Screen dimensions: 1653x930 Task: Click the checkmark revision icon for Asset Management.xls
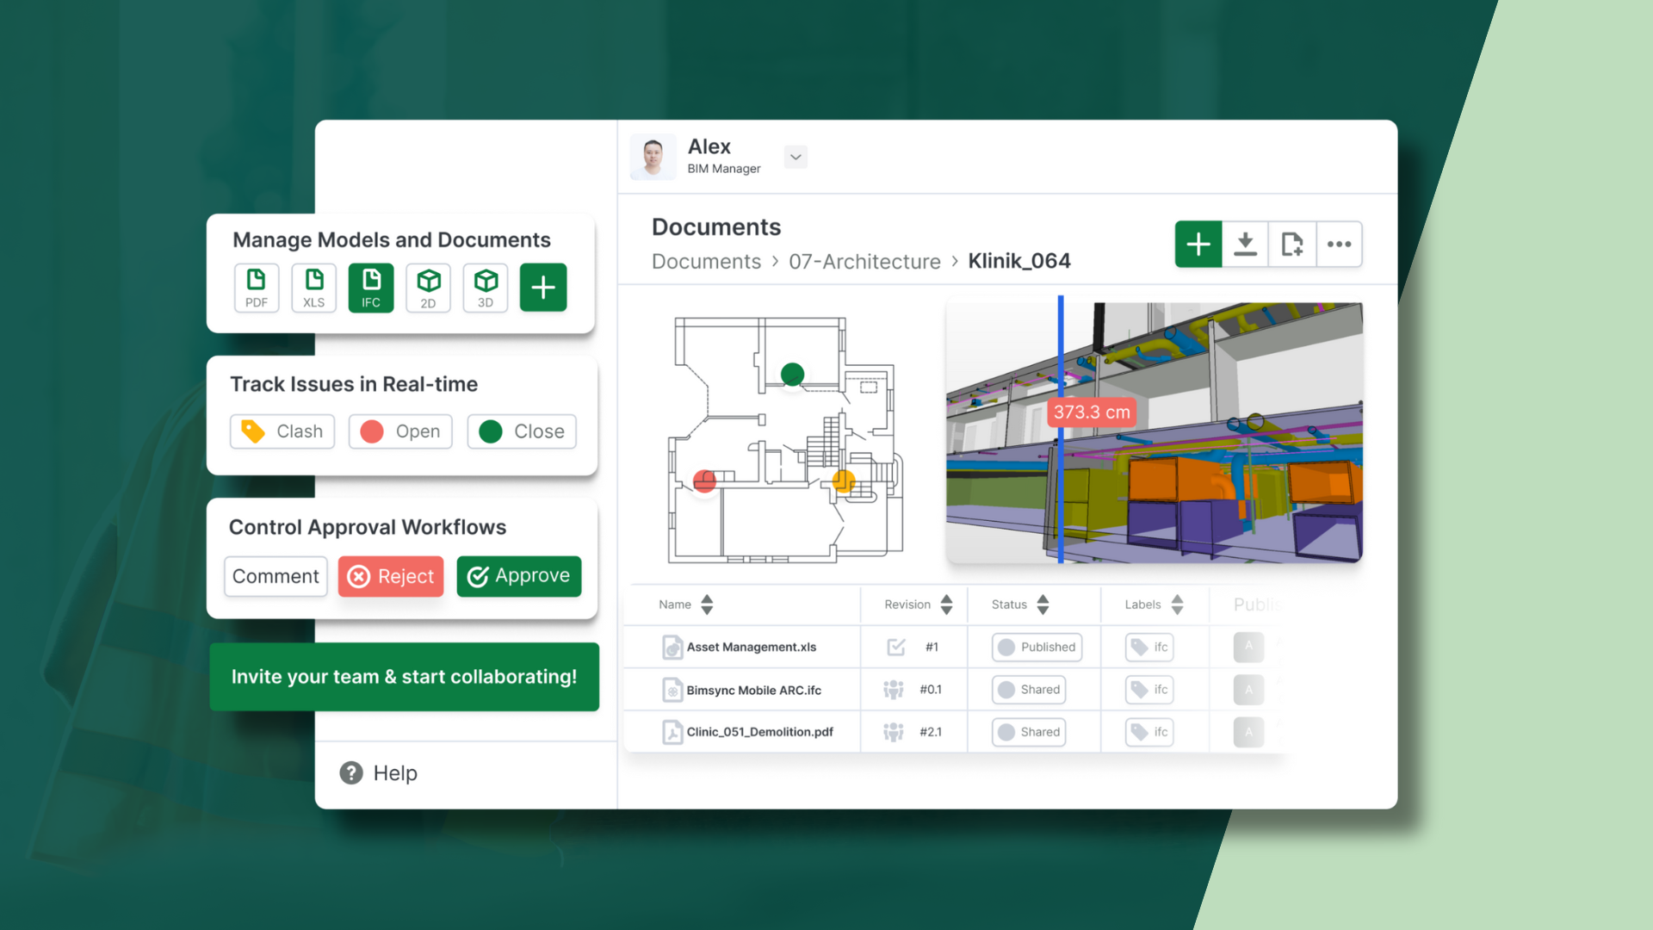click(896, 648)
